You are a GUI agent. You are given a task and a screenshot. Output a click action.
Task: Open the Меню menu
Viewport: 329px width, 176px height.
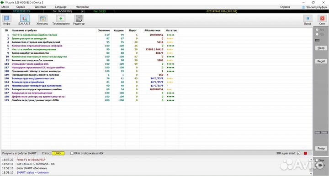tap(5, 7)
